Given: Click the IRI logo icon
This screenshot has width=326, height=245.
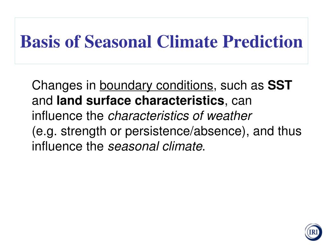Looking at the screenshot, I should 313,232.
